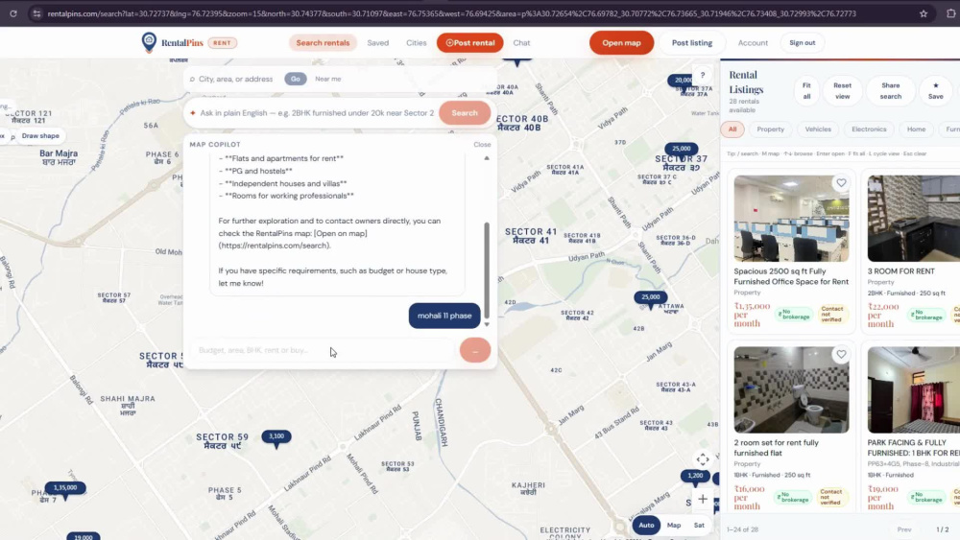Click the Copilot budget and area input field
Image resolution: width=960 pixels, height=540 pixels.
[323, 350]
